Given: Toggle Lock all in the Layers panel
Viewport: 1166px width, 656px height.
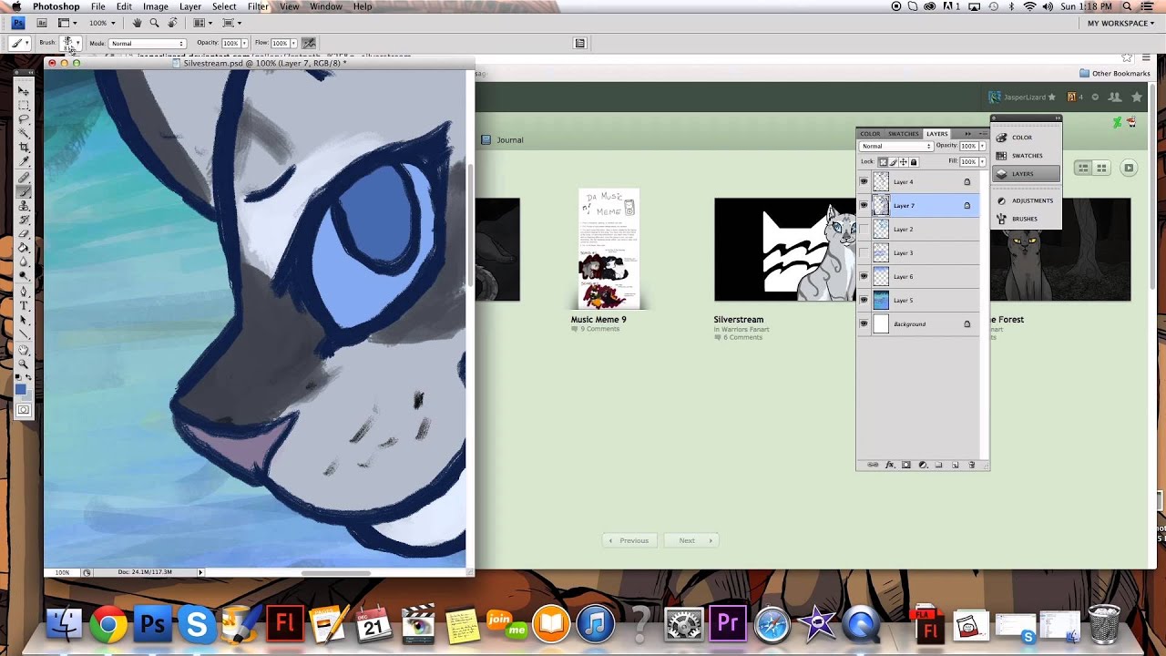Looking at the screenshot, I should click(x=914, y=162).
